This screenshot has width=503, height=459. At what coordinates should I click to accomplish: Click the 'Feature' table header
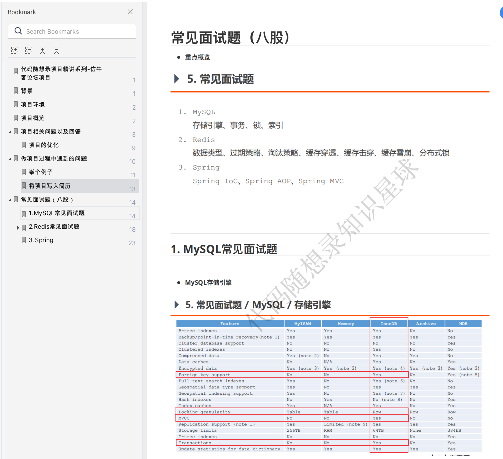point(230,324)
